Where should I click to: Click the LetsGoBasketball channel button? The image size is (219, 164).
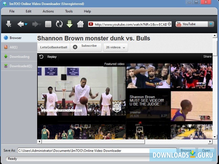pos(54,47)
